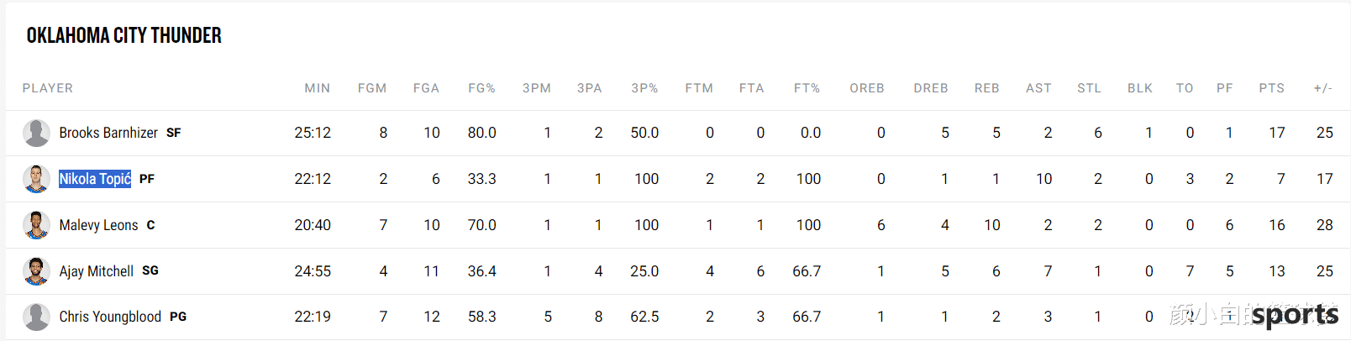Click the Oklahoma City Thunder team heading
Viewport: 1351px width, 341px height.
(x=124, y=35)
